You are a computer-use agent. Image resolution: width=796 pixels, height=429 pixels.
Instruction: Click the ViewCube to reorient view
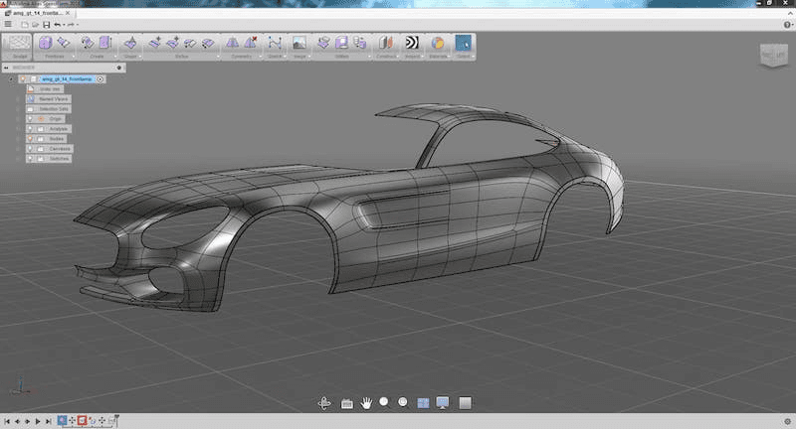tap(772, 55)
